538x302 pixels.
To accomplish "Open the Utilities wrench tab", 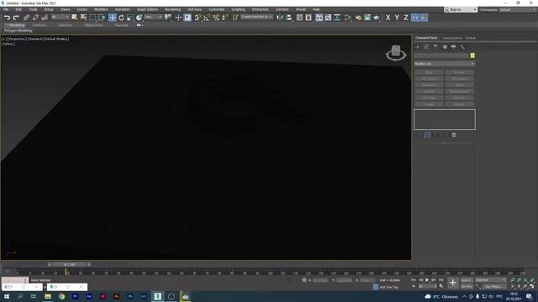I will (x=462, y=47).
